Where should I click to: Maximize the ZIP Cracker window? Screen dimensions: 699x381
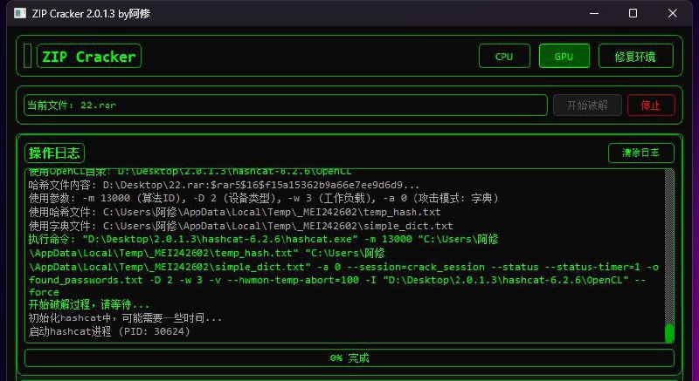tap(633, 13)
